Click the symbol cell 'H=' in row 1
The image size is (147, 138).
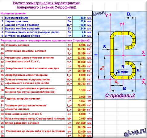pos(69,18)
